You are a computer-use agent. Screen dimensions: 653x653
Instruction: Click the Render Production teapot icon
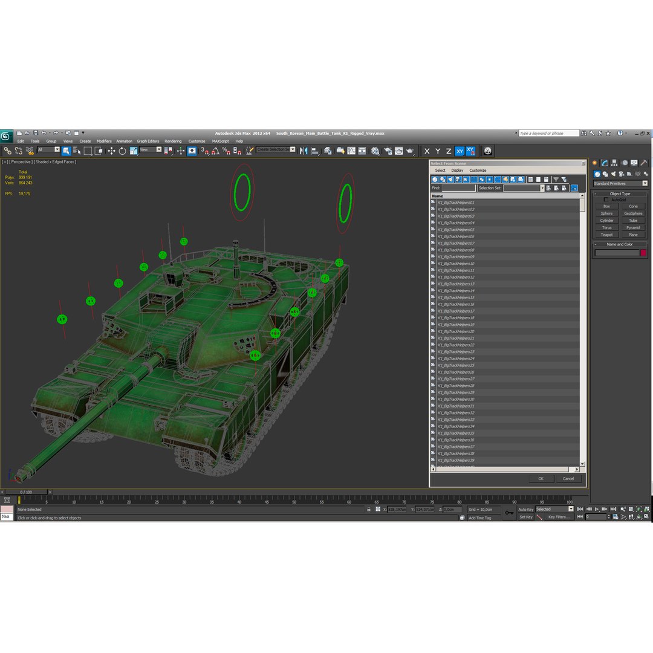tap(410, 151)
